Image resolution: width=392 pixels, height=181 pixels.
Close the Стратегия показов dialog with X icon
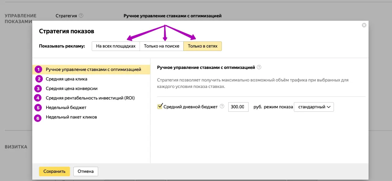[x=364, y=25]
